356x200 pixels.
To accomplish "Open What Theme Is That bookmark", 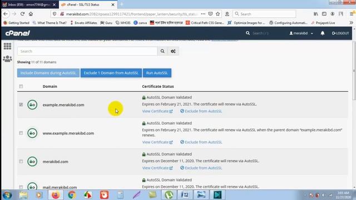I will 50,23.
